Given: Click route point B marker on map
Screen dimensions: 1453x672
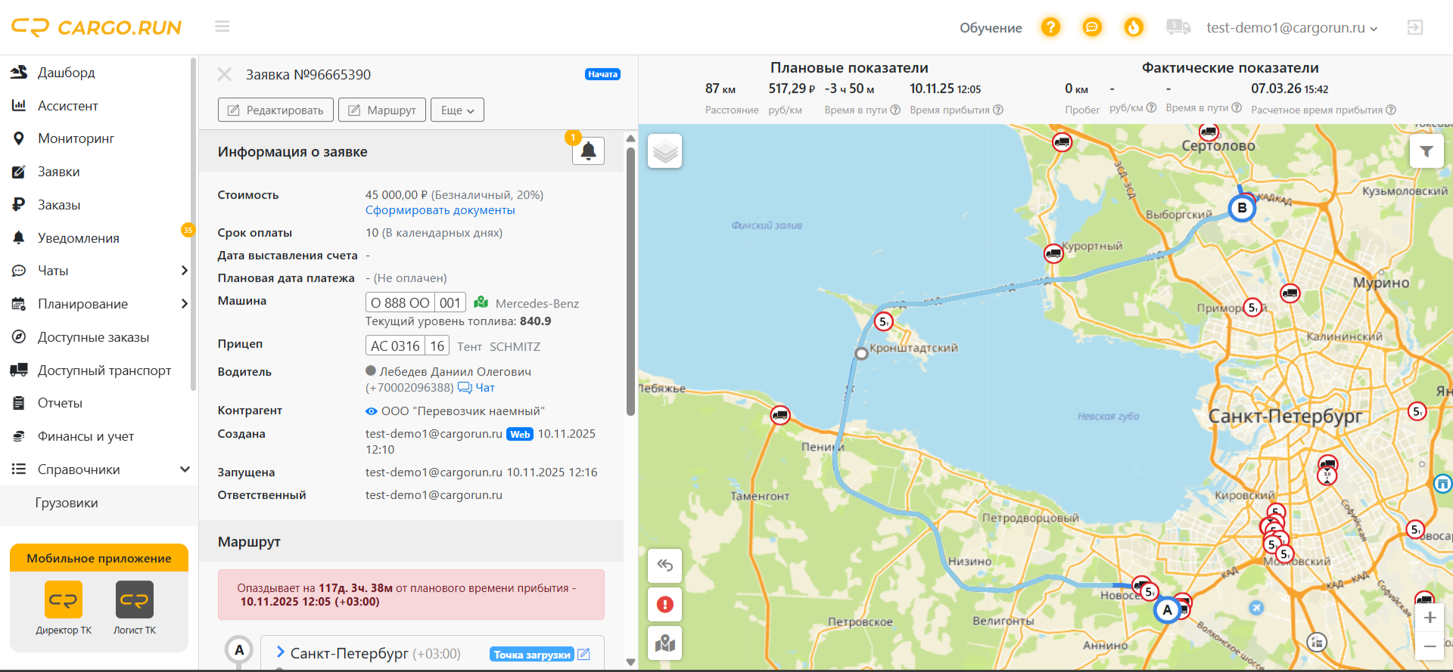Looking at the screenshot, I should point(1242,208).
